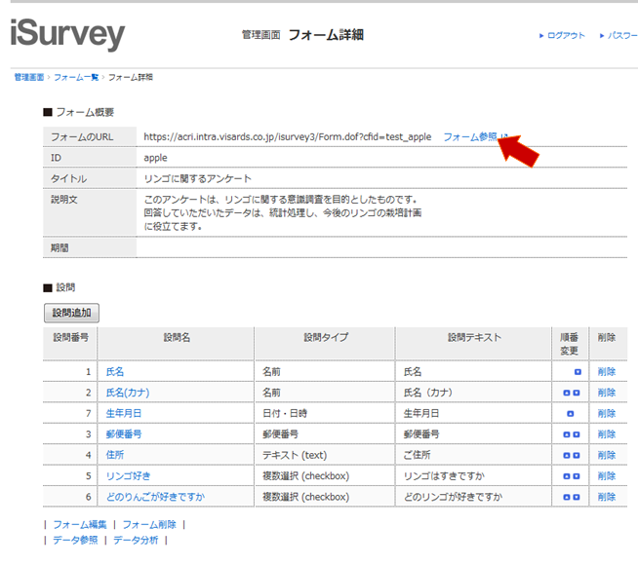The height and width of the screenshot is (565, 638).
Task: Click the second order-change icon in リンゴ好き row
Action: coord(578,476)
